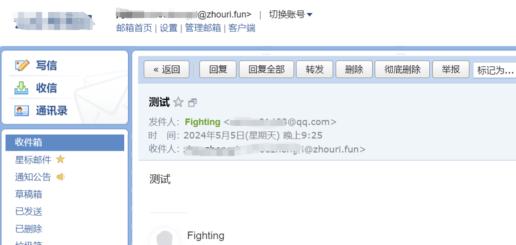The image size is (516, 245).
Task: Select the 草稿箱 drafts folder
Action: [x=29, y=194]
